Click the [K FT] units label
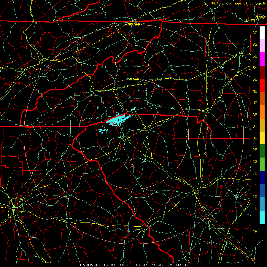This screenshot has width=267, height=267. (x=251, y=21)
